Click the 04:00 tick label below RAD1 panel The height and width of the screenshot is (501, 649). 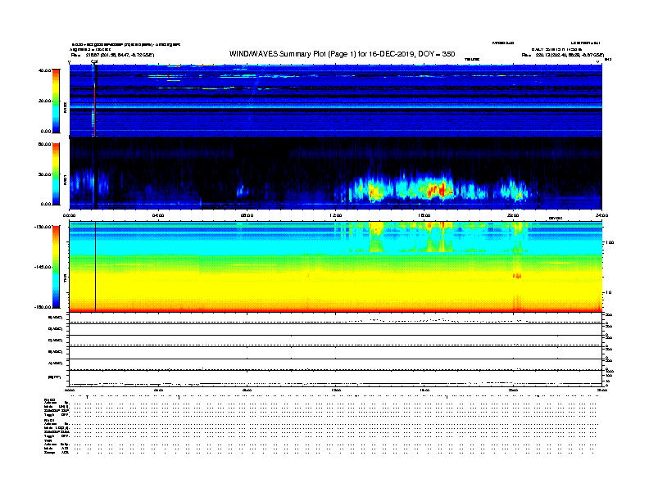click(158, 215)
